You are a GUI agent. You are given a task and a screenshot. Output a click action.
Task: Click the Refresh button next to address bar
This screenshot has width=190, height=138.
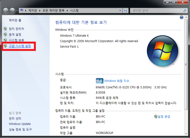pyautogui.click(x=125, y=11)
